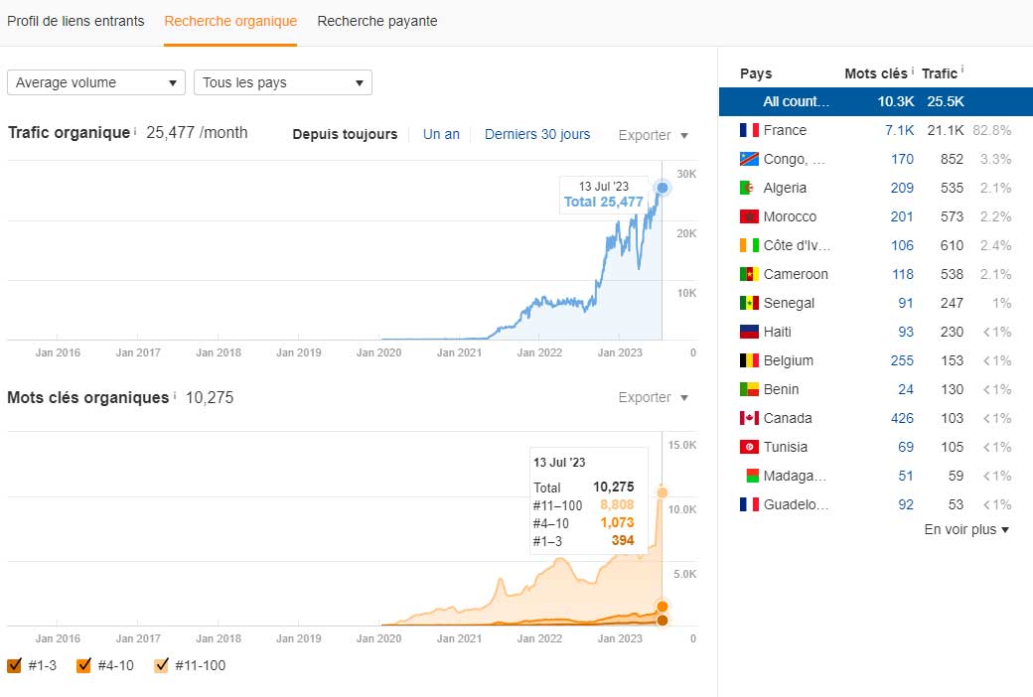Click the Haiti flag icon
The height and width of the screenshot is (697, 1033).
click(x=749, y=332)
